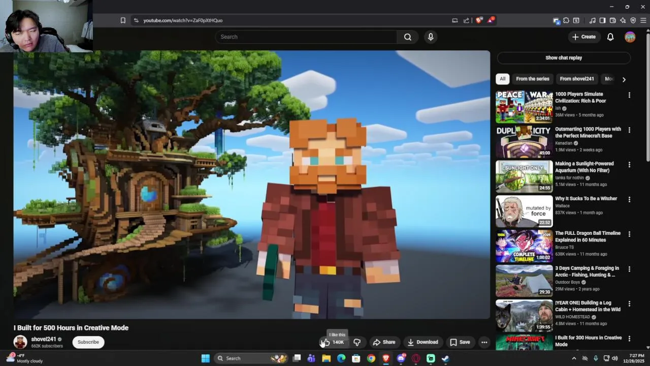Open browser extensions puzzle icon
Image resolution: width=650 pixels, height=366 pixels.
click(566, 20)
